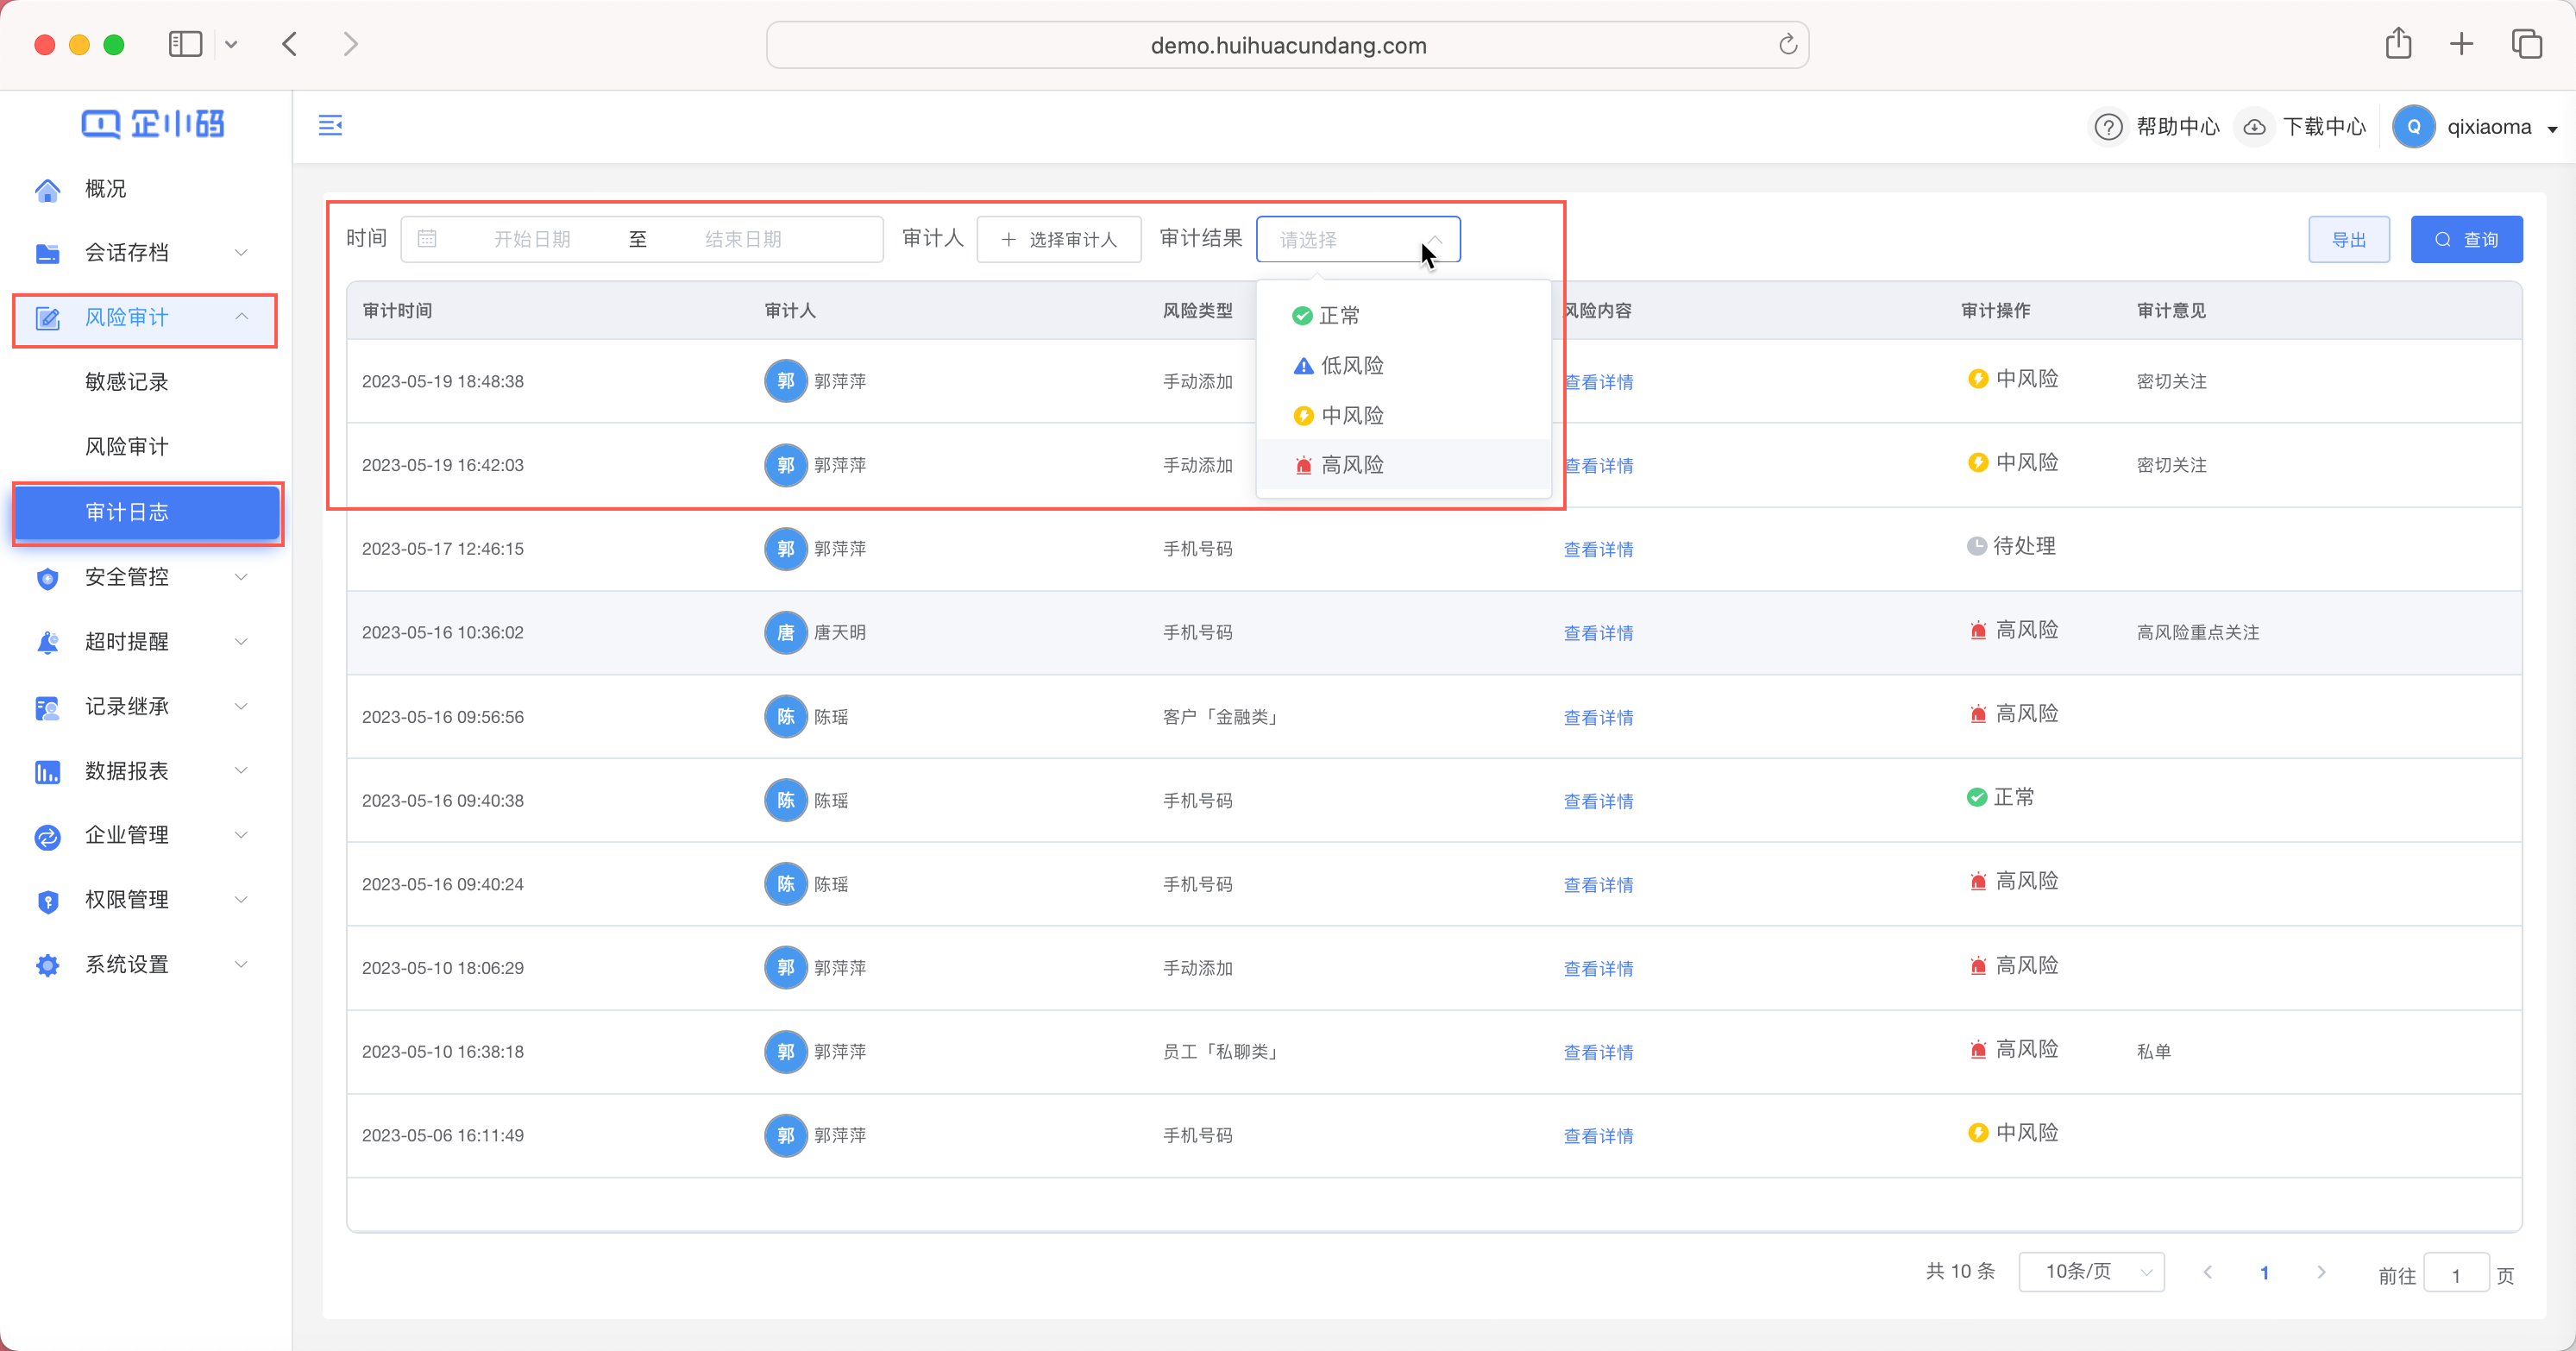Viewport: 2576px width, 1351px height.
Task: Open 审计日志 submenu item
Action: coord(147,512)
